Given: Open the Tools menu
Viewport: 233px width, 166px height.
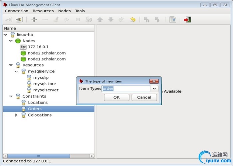Looking at the screenshot, I should point(80,11).
